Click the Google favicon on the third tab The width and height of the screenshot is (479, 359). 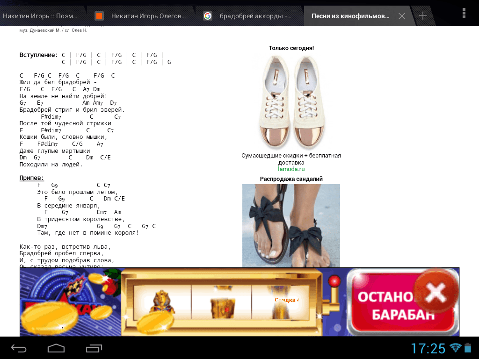[208, 16]
